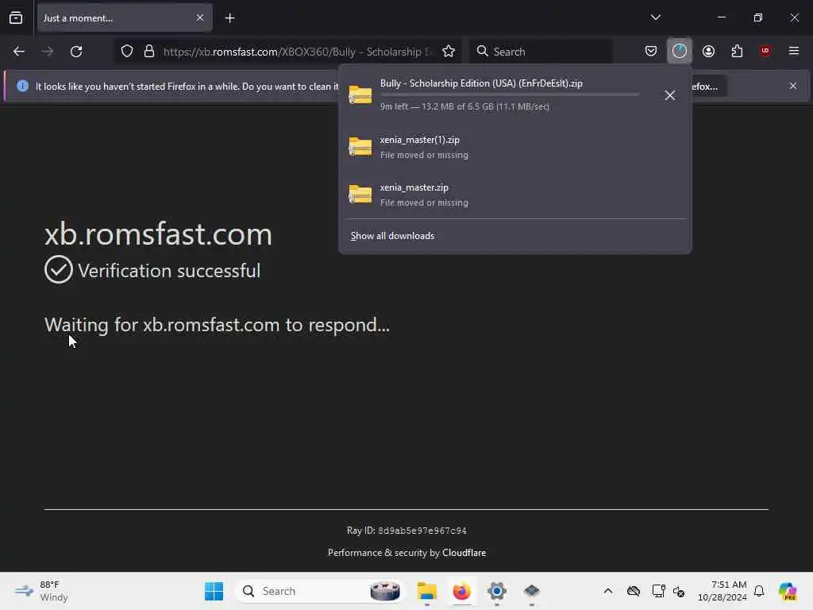Screen dimensions: 813x610
Task: Switch to Firefox in taskbar
Action: pos(461,591)
